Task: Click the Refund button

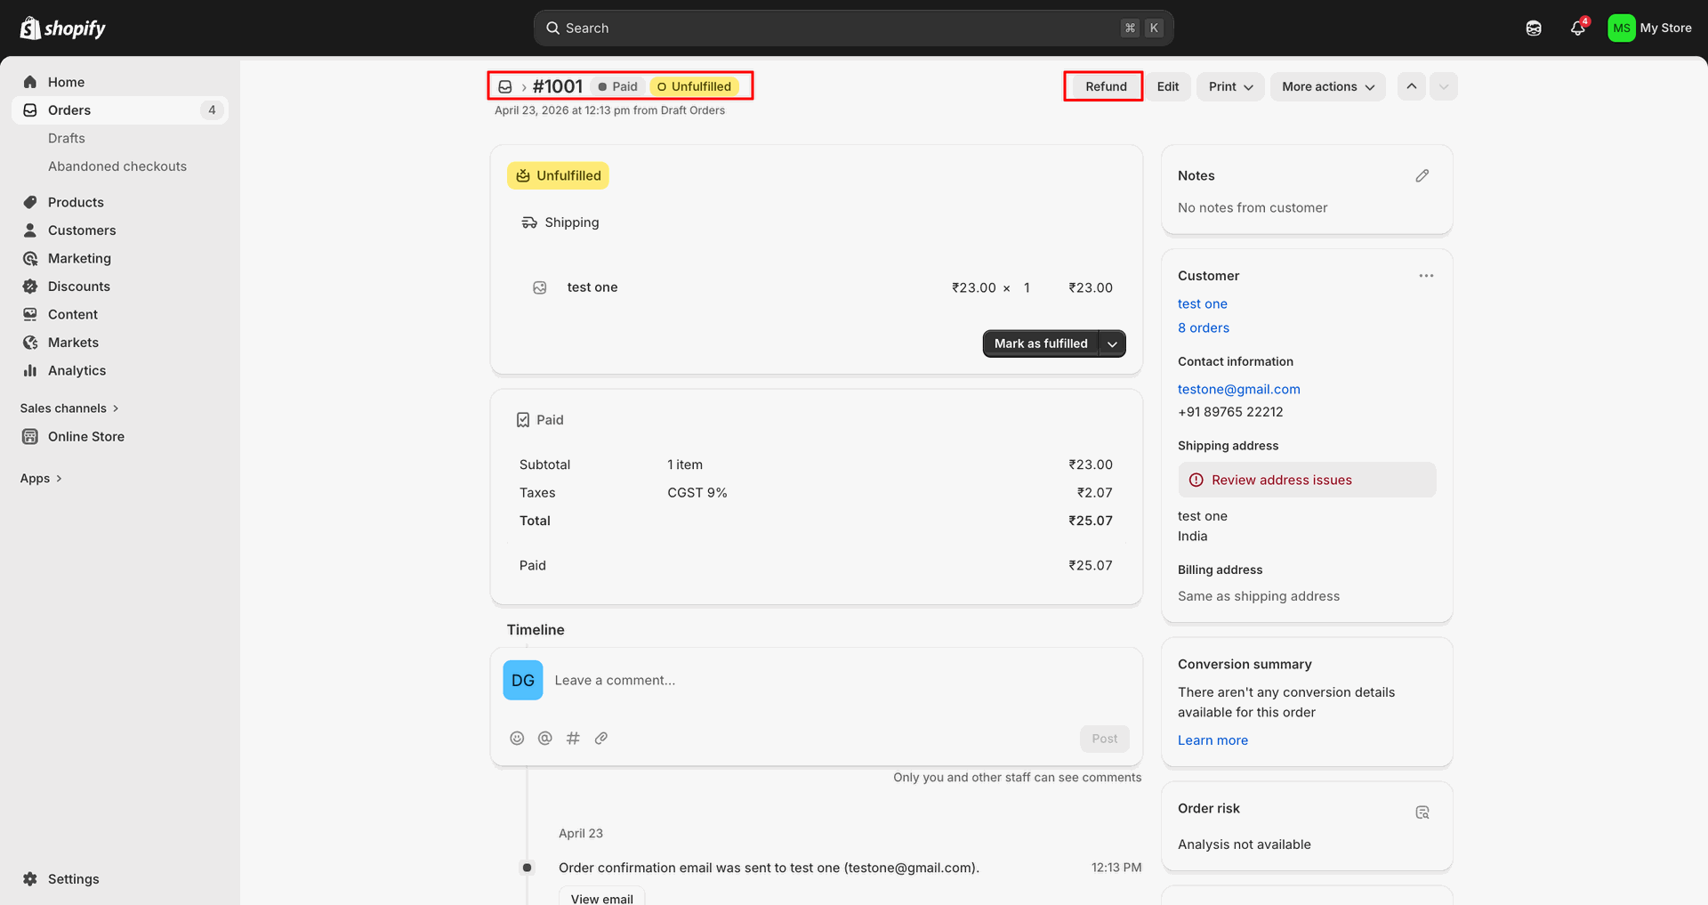Action: (1106, 86)
